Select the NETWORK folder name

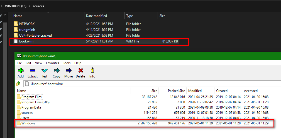[27, 24]
